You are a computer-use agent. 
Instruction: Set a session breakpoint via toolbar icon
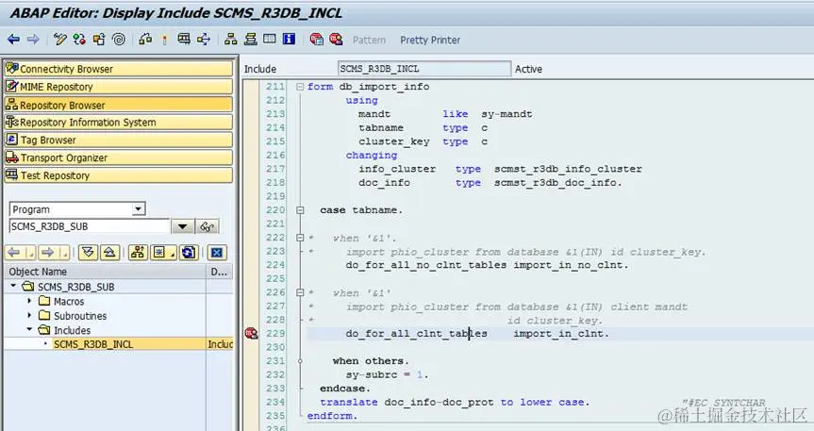click(316, 40)
